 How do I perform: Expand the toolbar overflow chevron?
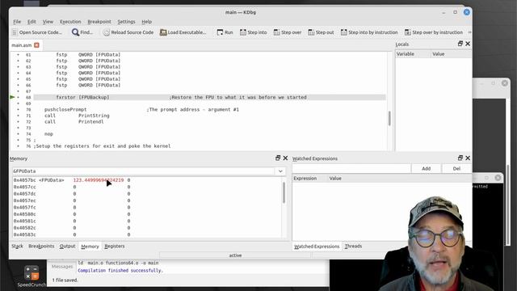tap(469, 32)
